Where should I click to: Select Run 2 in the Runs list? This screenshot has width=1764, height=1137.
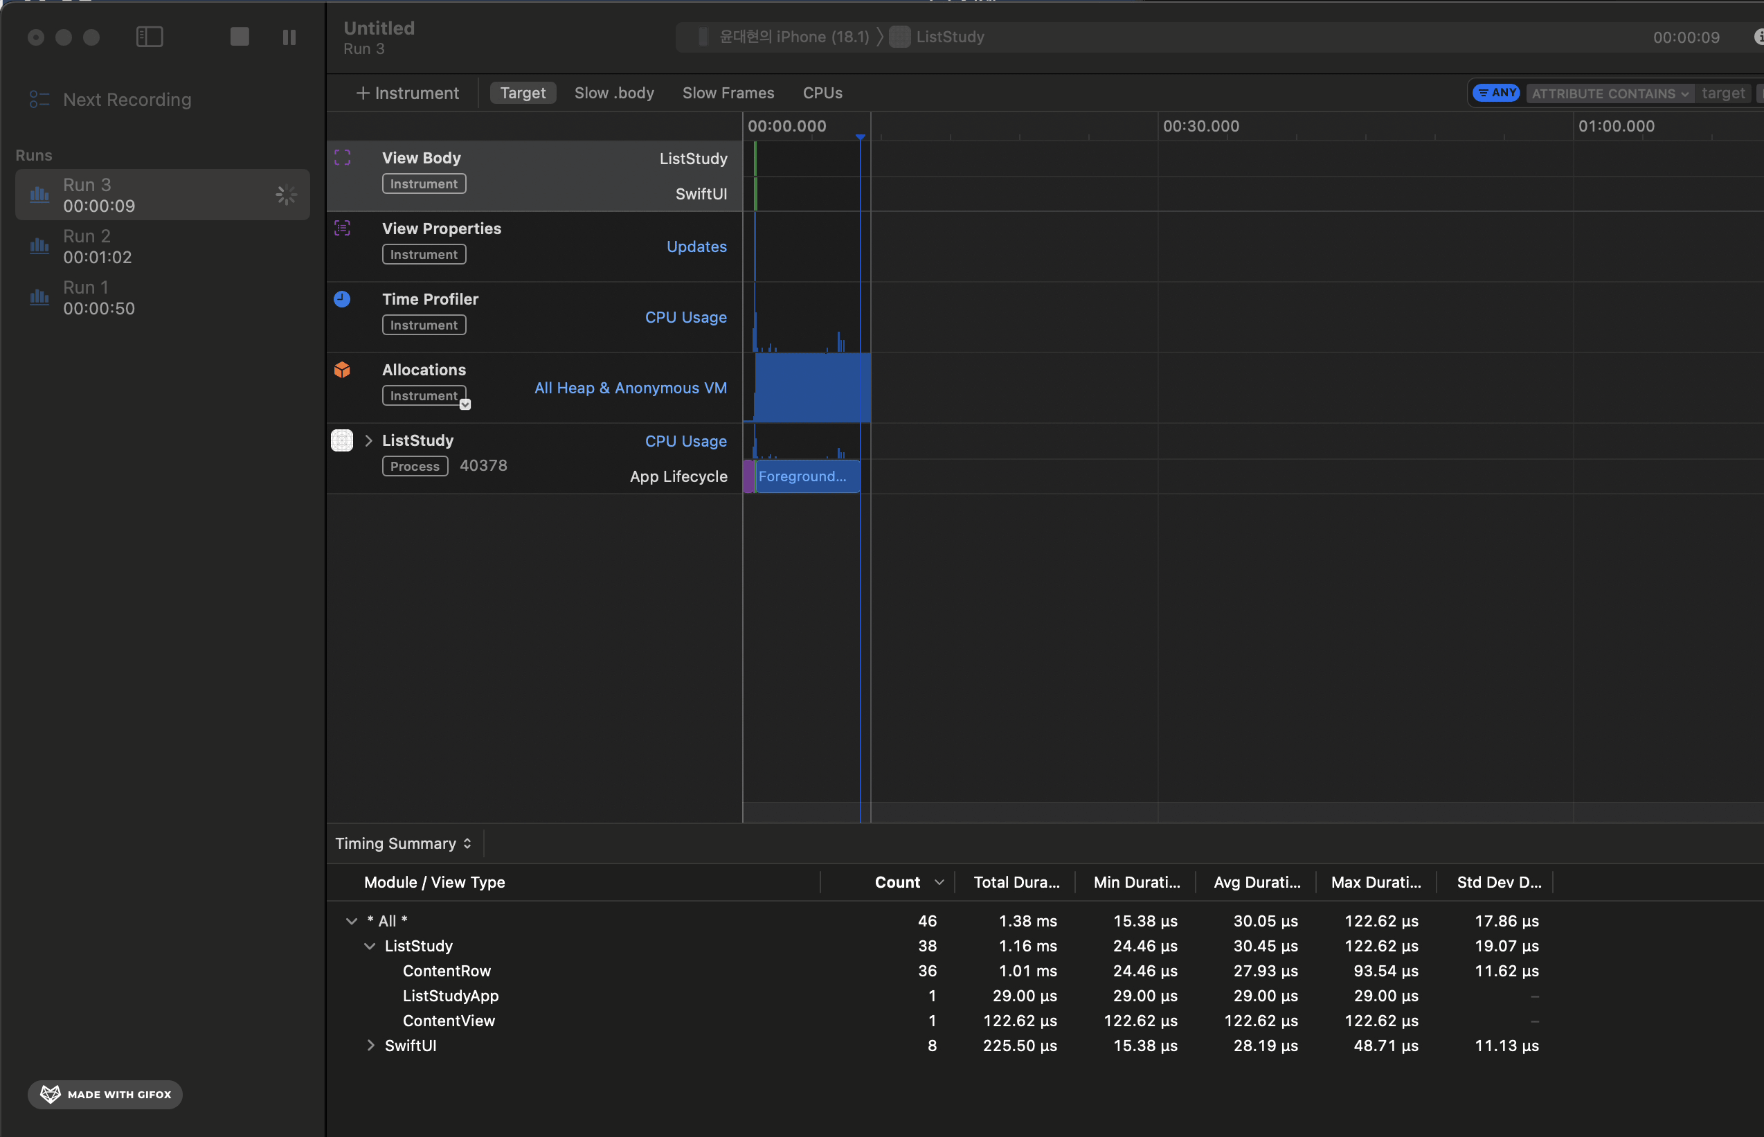coord(163,246)
